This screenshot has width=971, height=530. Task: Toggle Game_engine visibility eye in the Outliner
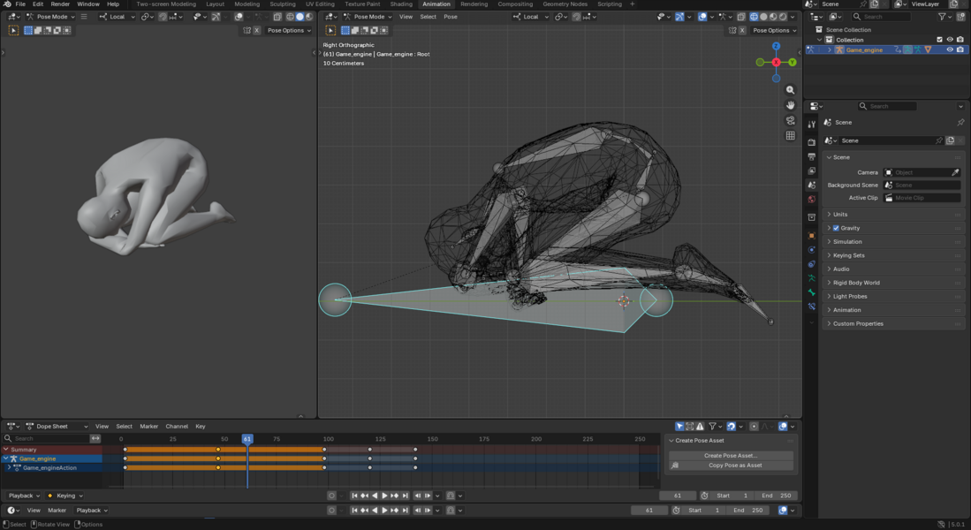pos(950,49)
